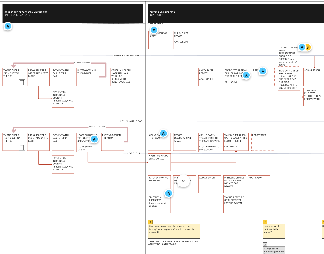Open comment pin A on the dashed Report card
Screen dimensions: 324x254
[263, 71]
